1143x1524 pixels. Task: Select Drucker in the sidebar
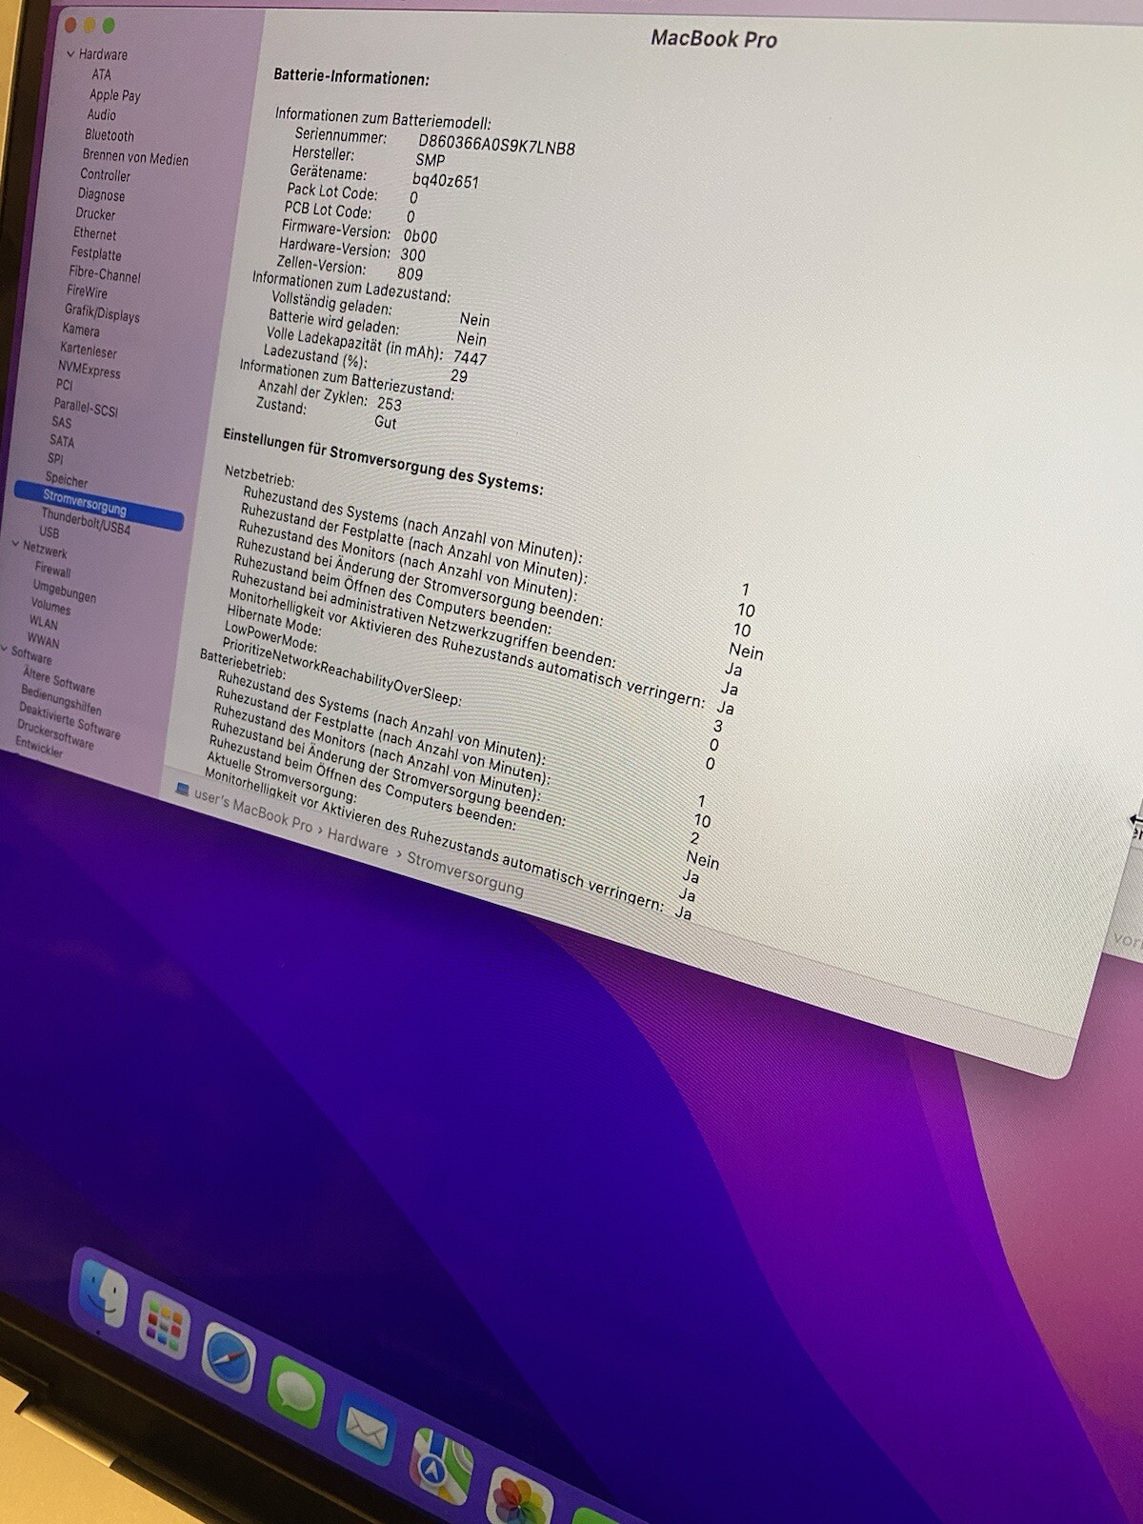95,214
